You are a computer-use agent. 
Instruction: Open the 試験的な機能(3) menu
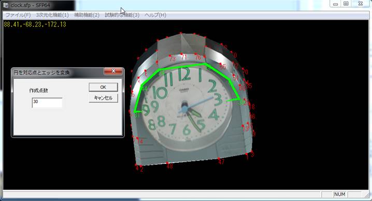[x=122, y=15]
